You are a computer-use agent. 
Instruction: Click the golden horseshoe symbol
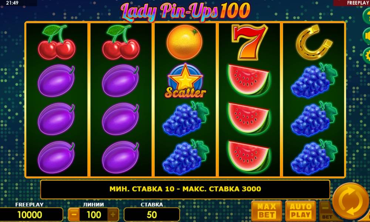pos(314,42)
